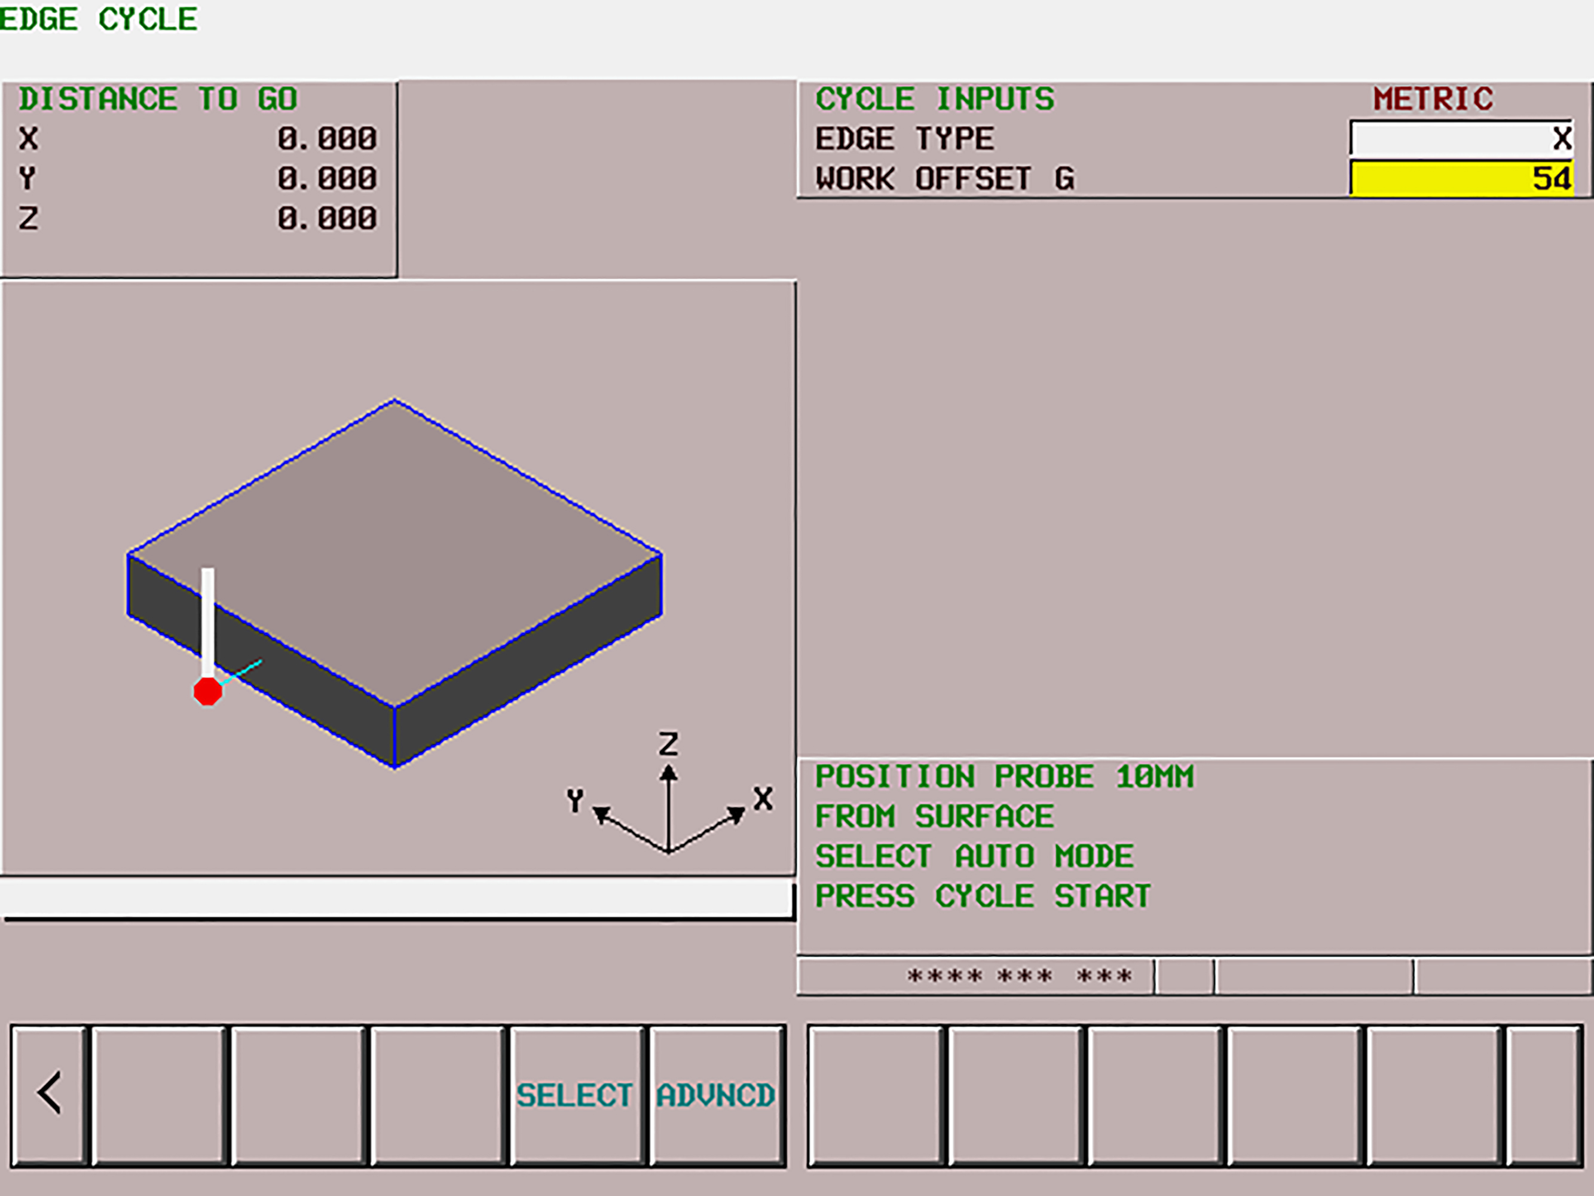
Task: Click the Z distance to go value
Action: tap(327, 218)
